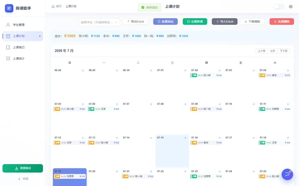Viewport: 299px width, 186px height.
Task: Open 07-06 王芳 10:00 lesson
Action: tap(104, 109)
